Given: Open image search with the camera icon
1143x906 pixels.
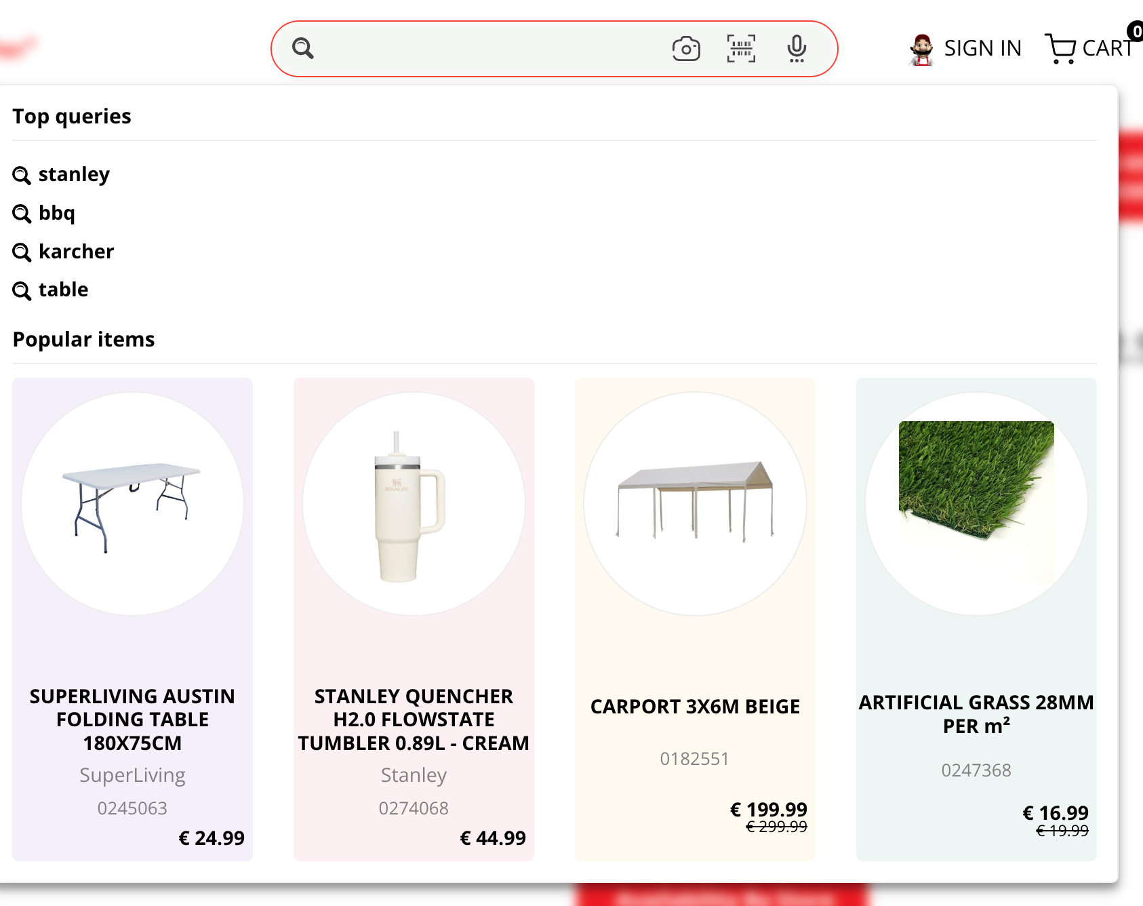Looking at the screenshot, I should (x=686, y=49).
